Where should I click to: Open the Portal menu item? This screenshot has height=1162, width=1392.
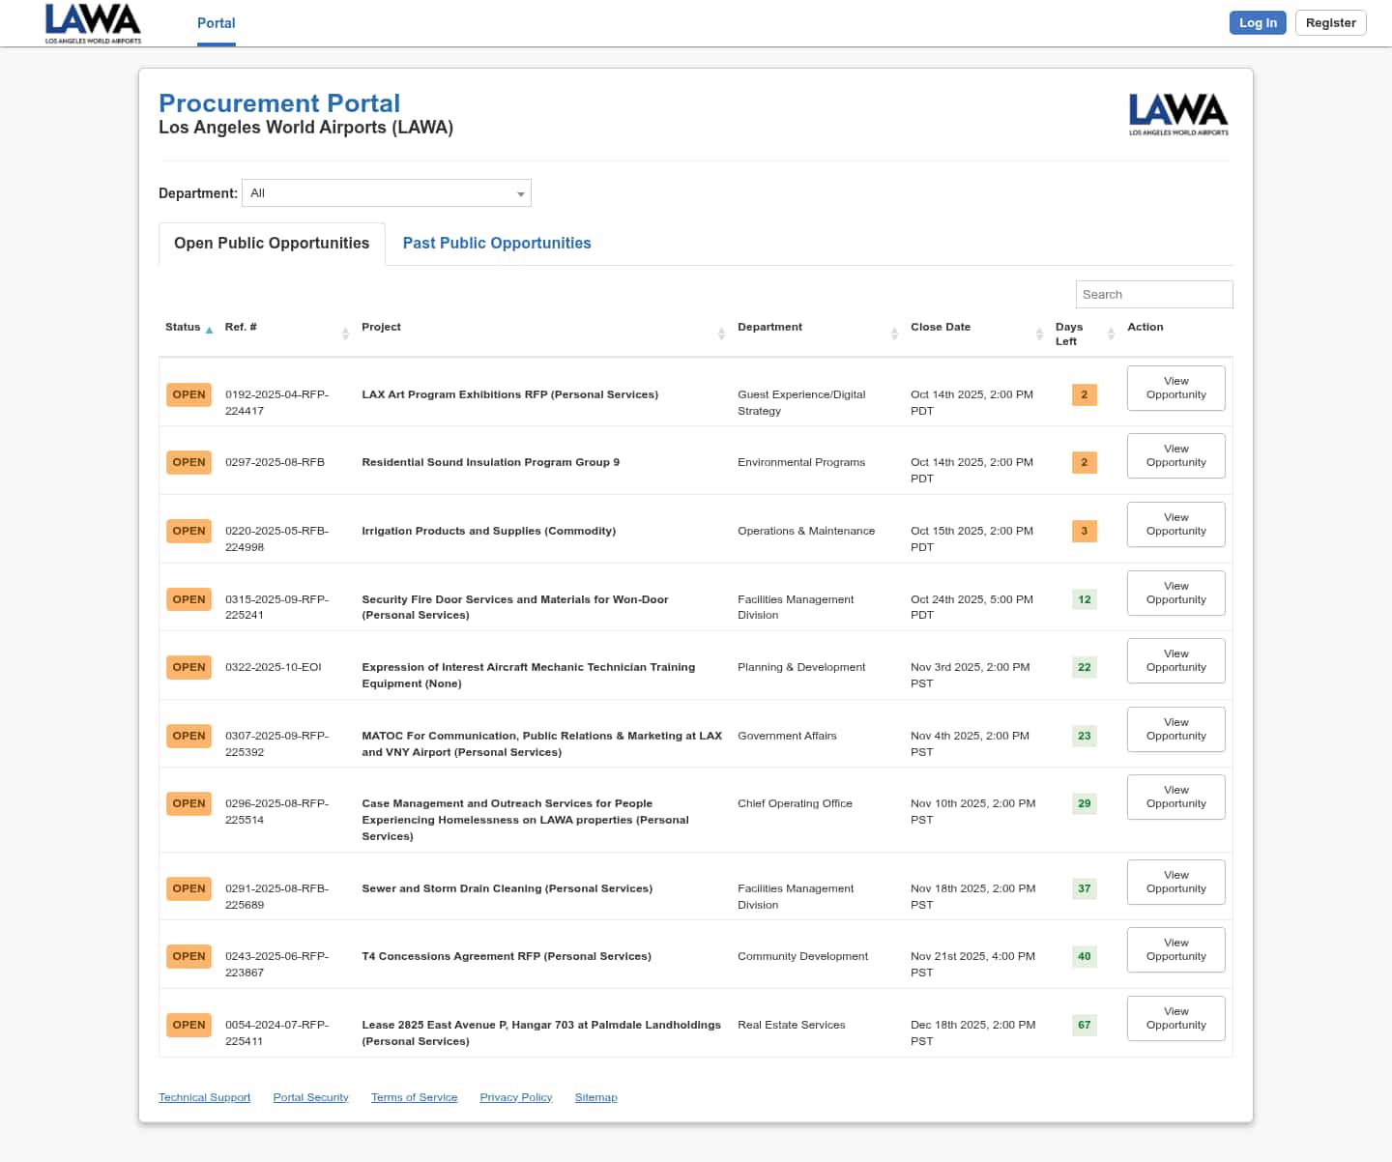click(217, 23)
